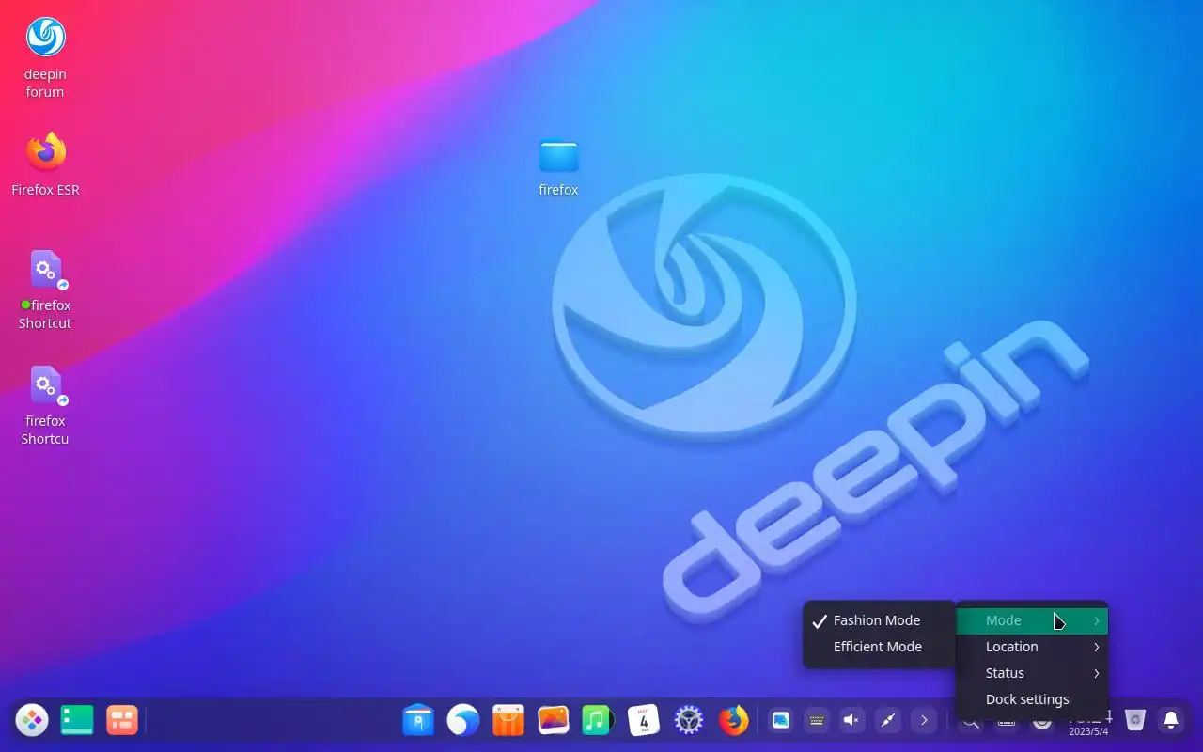1203x752 pixels.
Task: Open the onscreen keyboard tray icon
Action: tap(817, 721)
